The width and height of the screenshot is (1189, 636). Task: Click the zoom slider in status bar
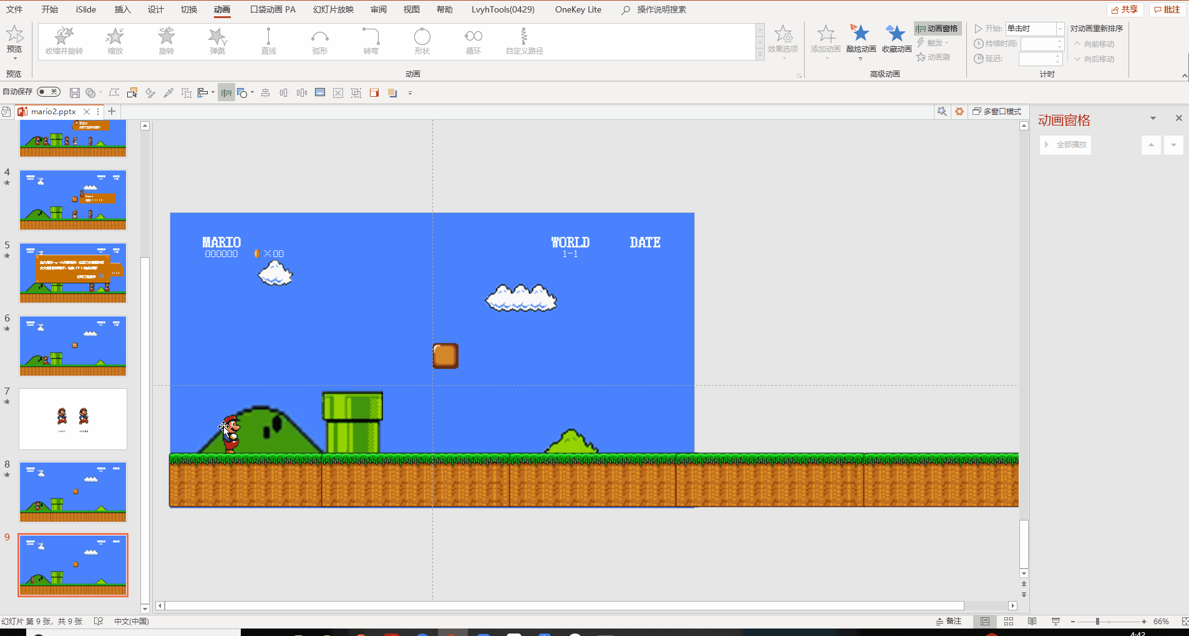point(1108,622)
